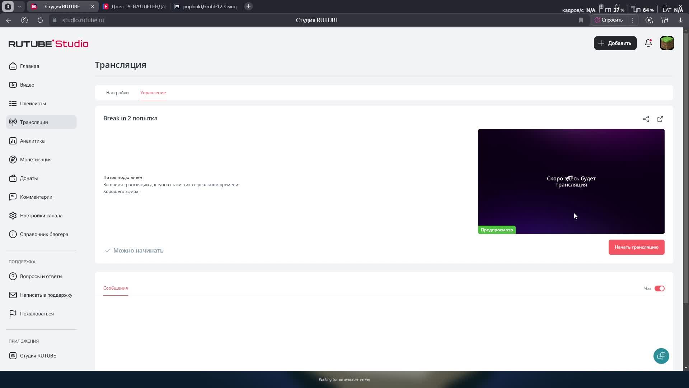This screenshot has height=388, width=689.
Task: Close the Студия RUTUBE browser tab
Action: point(92,6)
